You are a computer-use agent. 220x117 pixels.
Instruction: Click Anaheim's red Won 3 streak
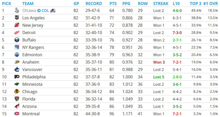[159, 62]
